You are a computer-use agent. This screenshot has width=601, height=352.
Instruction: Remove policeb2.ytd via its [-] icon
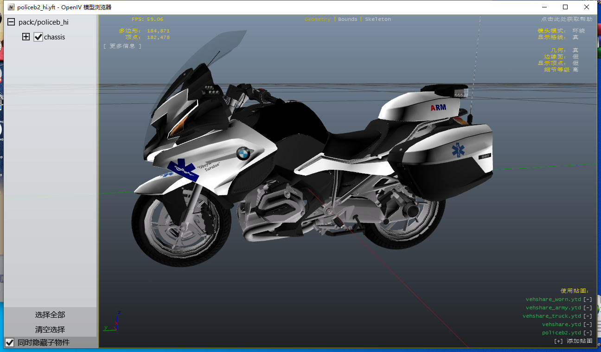click(x=588, y=333)
